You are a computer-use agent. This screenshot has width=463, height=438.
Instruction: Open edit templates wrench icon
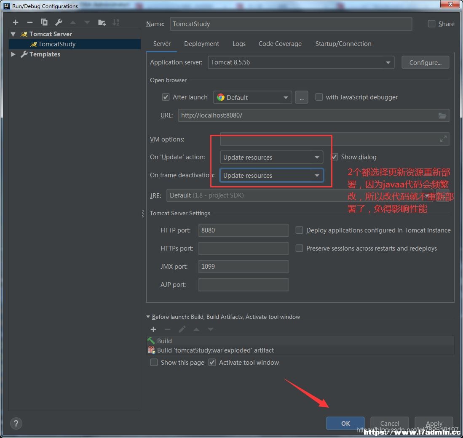(x=59, y=22)
